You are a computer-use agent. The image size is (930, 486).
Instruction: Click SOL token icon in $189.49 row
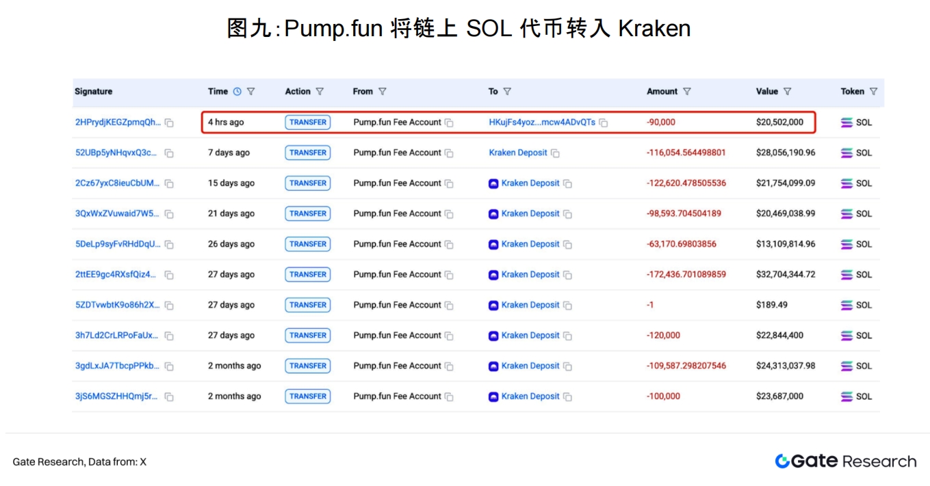[847, 305]
